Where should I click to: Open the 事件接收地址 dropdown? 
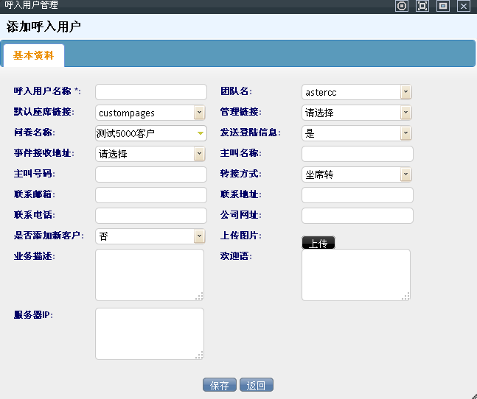[x=199, y=154]
